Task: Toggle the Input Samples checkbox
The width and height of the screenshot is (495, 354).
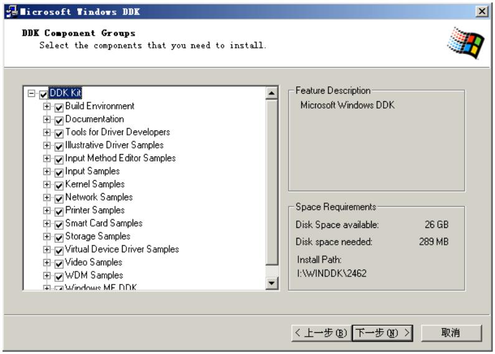Action: click(x=59, y=172)
